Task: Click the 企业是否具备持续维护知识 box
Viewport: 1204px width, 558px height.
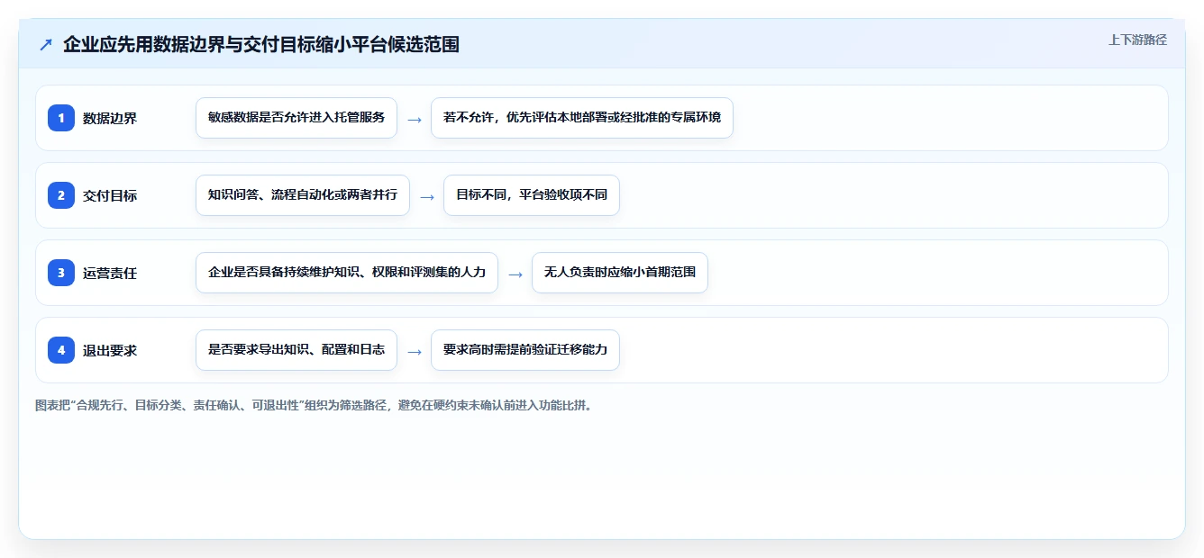Action: [x=347, y=273]
